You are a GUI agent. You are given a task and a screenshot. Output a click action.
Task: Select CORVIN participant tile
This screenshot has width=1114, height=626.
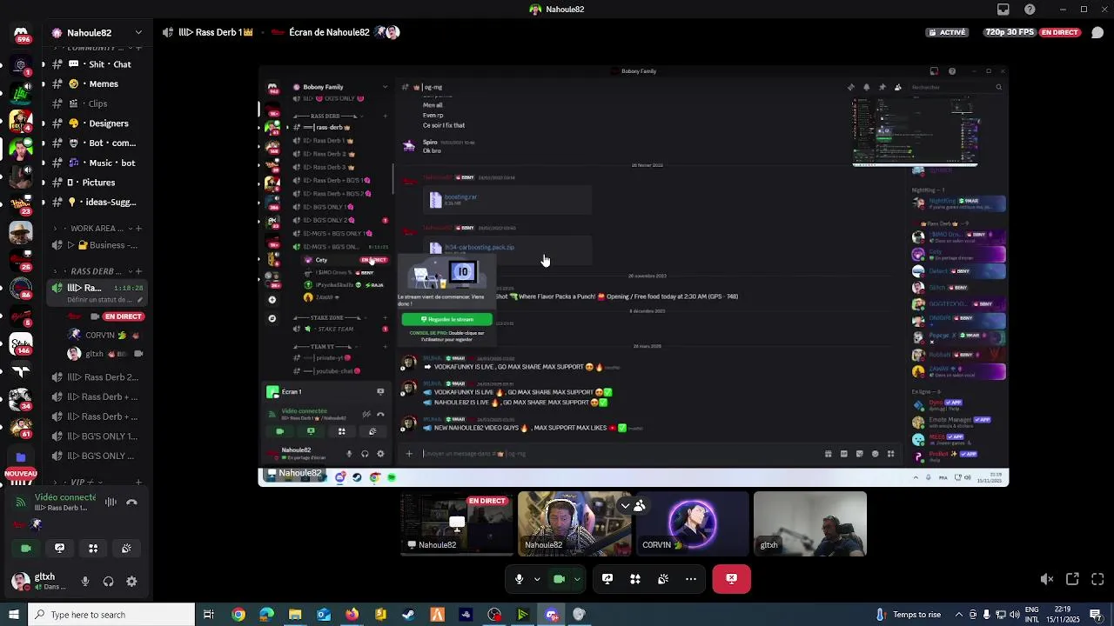(x=692, y=524)
